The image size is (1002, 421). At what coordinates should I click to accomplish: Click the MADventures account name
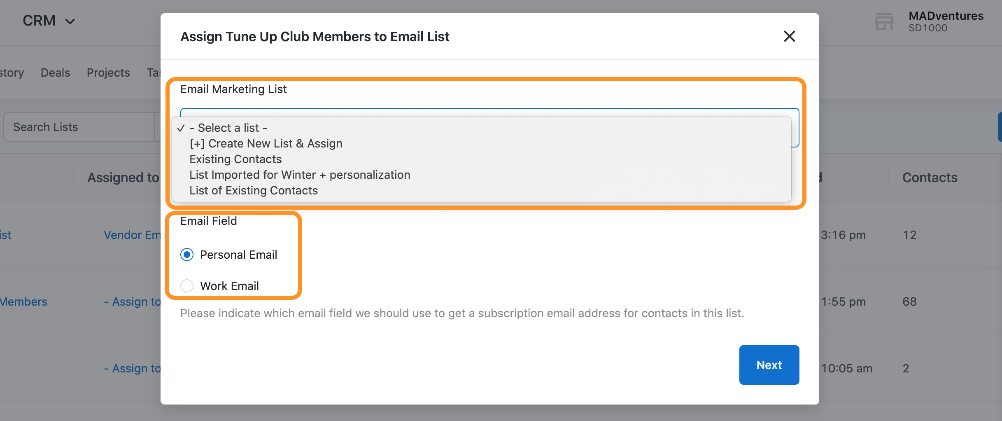pyautogui.click(x=946, y=16)
